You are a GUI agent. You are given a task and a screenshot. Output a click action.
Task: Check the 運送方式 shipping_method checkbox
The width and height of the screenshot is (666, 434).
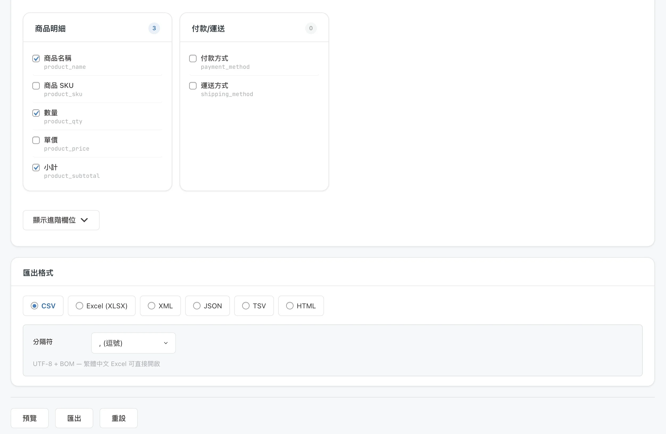(193, 85)
